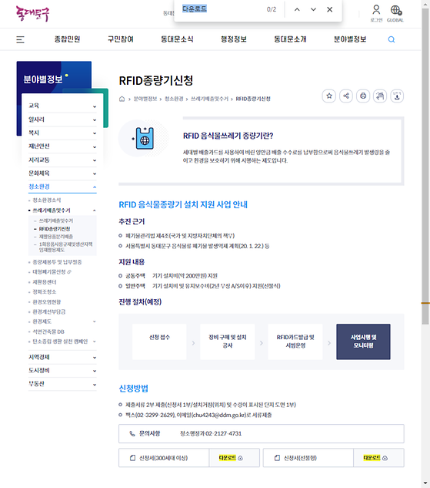This screenshot has height=488, width=430.
Task: Open the 동대문소식 menu
Action: coord(177,39)
